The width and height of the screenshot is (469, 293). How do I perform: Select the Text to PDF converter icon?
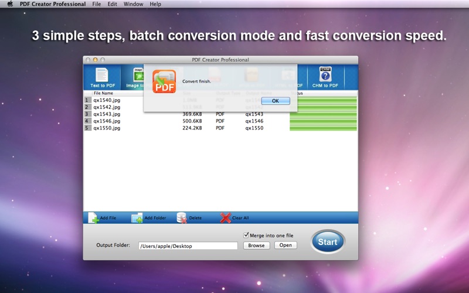(x=102, y=75)
